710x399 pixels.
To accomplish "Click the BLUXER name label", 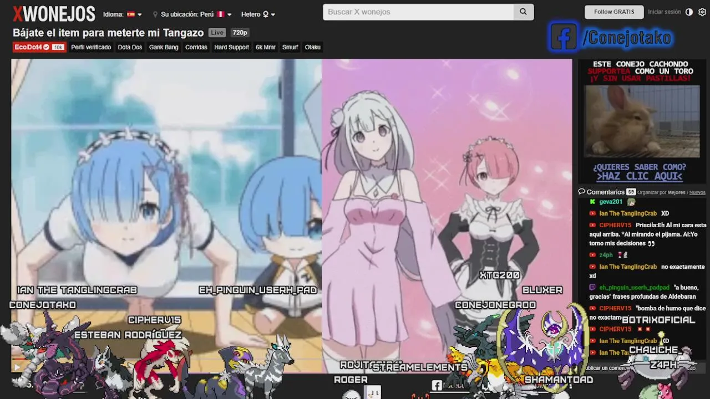I will click(542, 290).
